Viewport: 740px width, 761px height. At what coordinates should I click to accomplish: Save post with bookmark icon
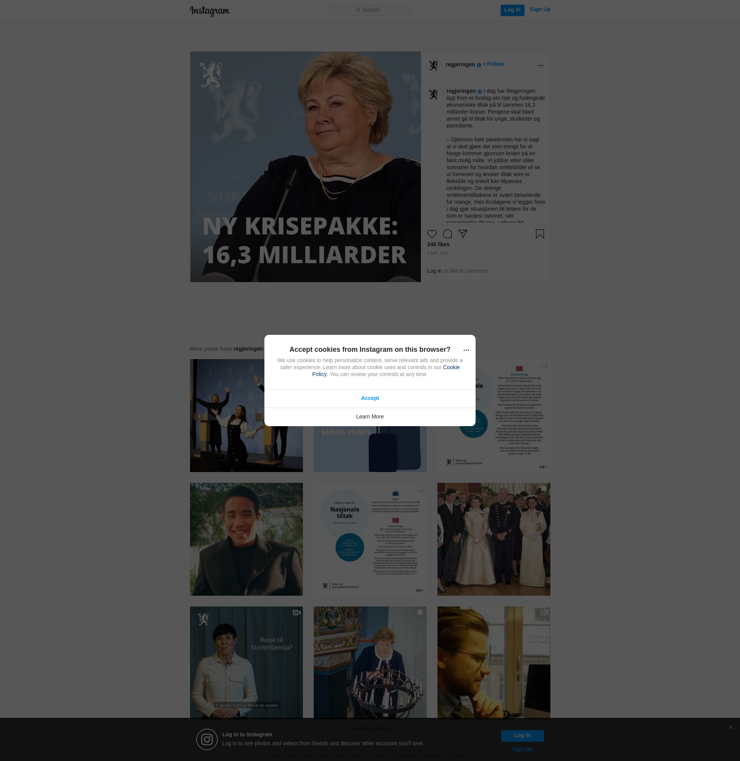pos(540,234)
